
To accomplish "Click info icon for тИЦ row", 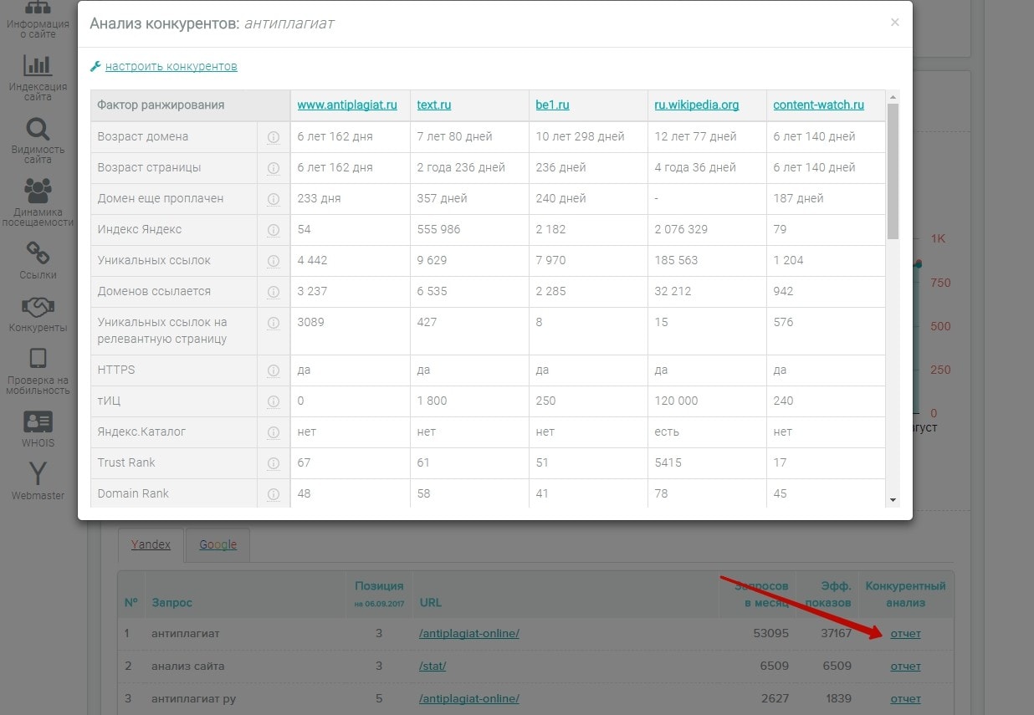I will [x=273, y=401].
